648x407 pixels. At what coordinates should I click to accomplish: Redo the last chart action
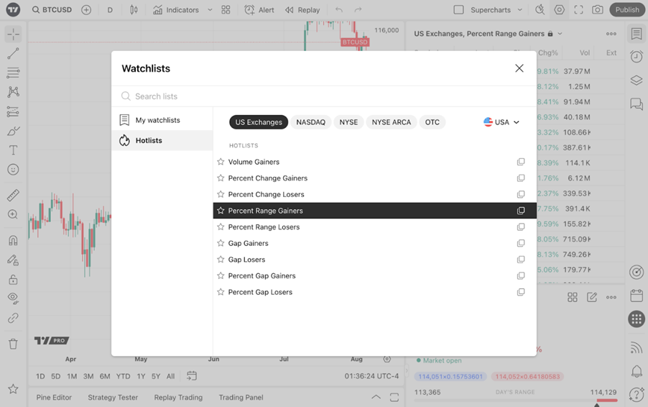pos(358,10)
